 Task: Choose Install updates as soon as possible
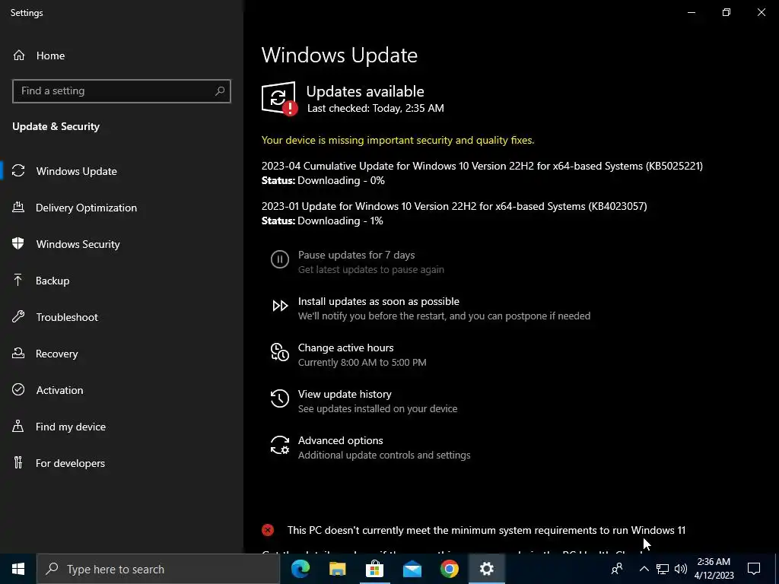(x=379, y=301)
